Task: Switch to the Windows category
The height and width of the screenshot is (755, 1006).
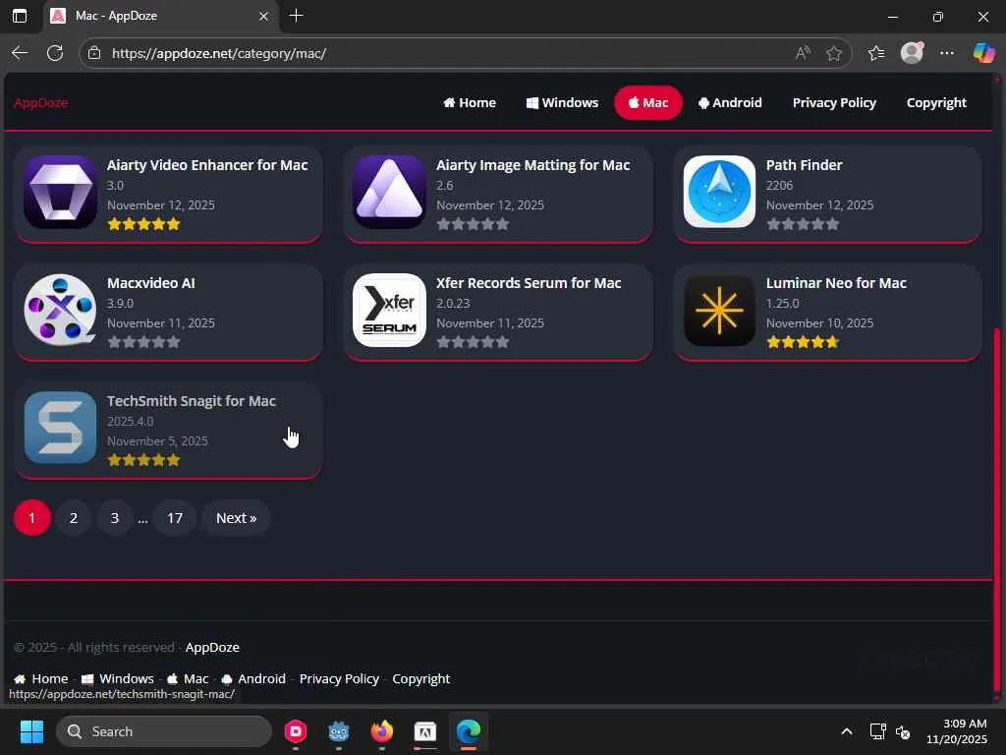Action: (x=562, y=102)
